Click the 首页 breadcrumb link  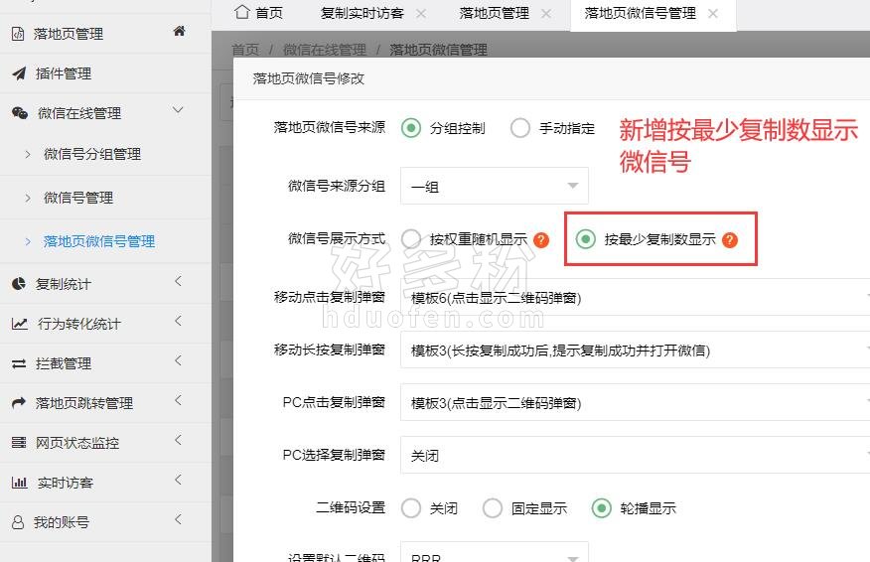244,50
